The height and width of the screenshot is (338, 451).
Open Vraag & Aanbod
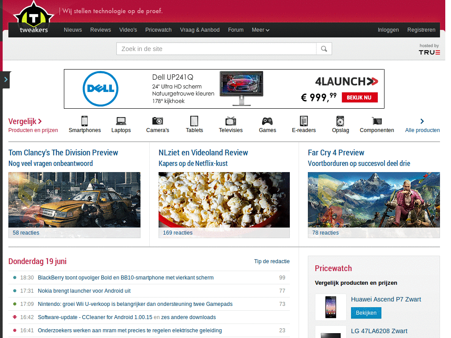[x=200, y=30]
